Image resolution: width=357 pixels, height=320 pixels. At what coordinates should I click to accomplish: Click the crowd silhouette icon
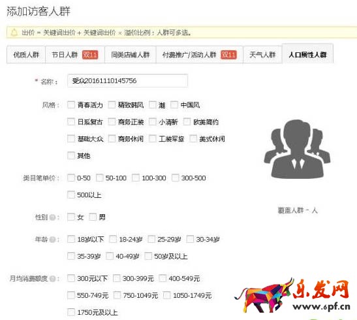pyautogui.click(x=297, y=149)
